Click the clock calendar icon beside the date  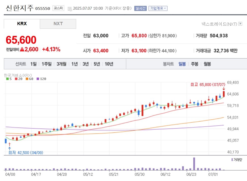click(x=70, y=9)
